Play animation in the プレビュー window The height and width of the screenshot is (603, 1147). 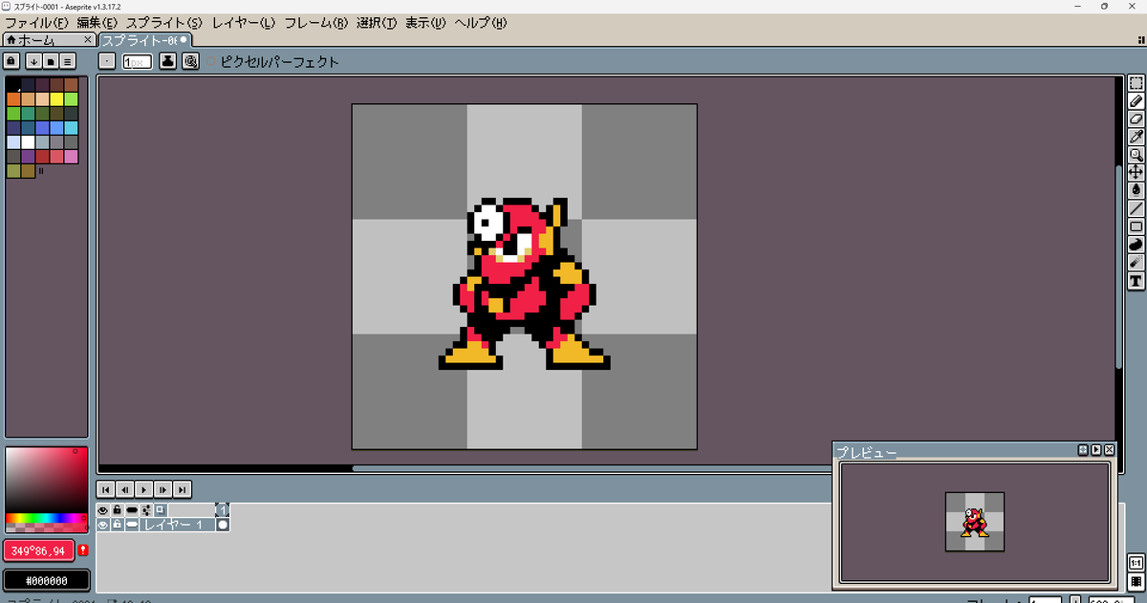[1096, 450]
